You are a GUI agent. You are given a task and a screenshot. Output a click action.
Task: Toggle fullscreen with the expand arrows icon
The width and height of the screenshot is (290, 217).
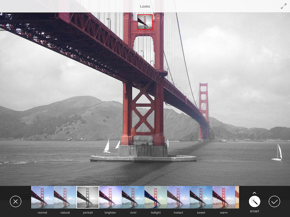(283, 6)
